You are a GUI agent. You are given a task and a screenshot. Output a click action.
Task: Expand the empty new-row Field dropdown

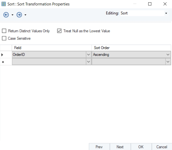click(x=89, y=62)
